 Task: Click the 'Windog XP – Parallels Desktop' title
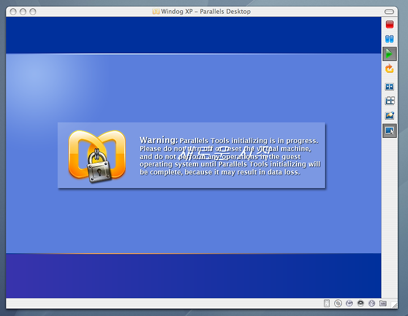(206, 11)
